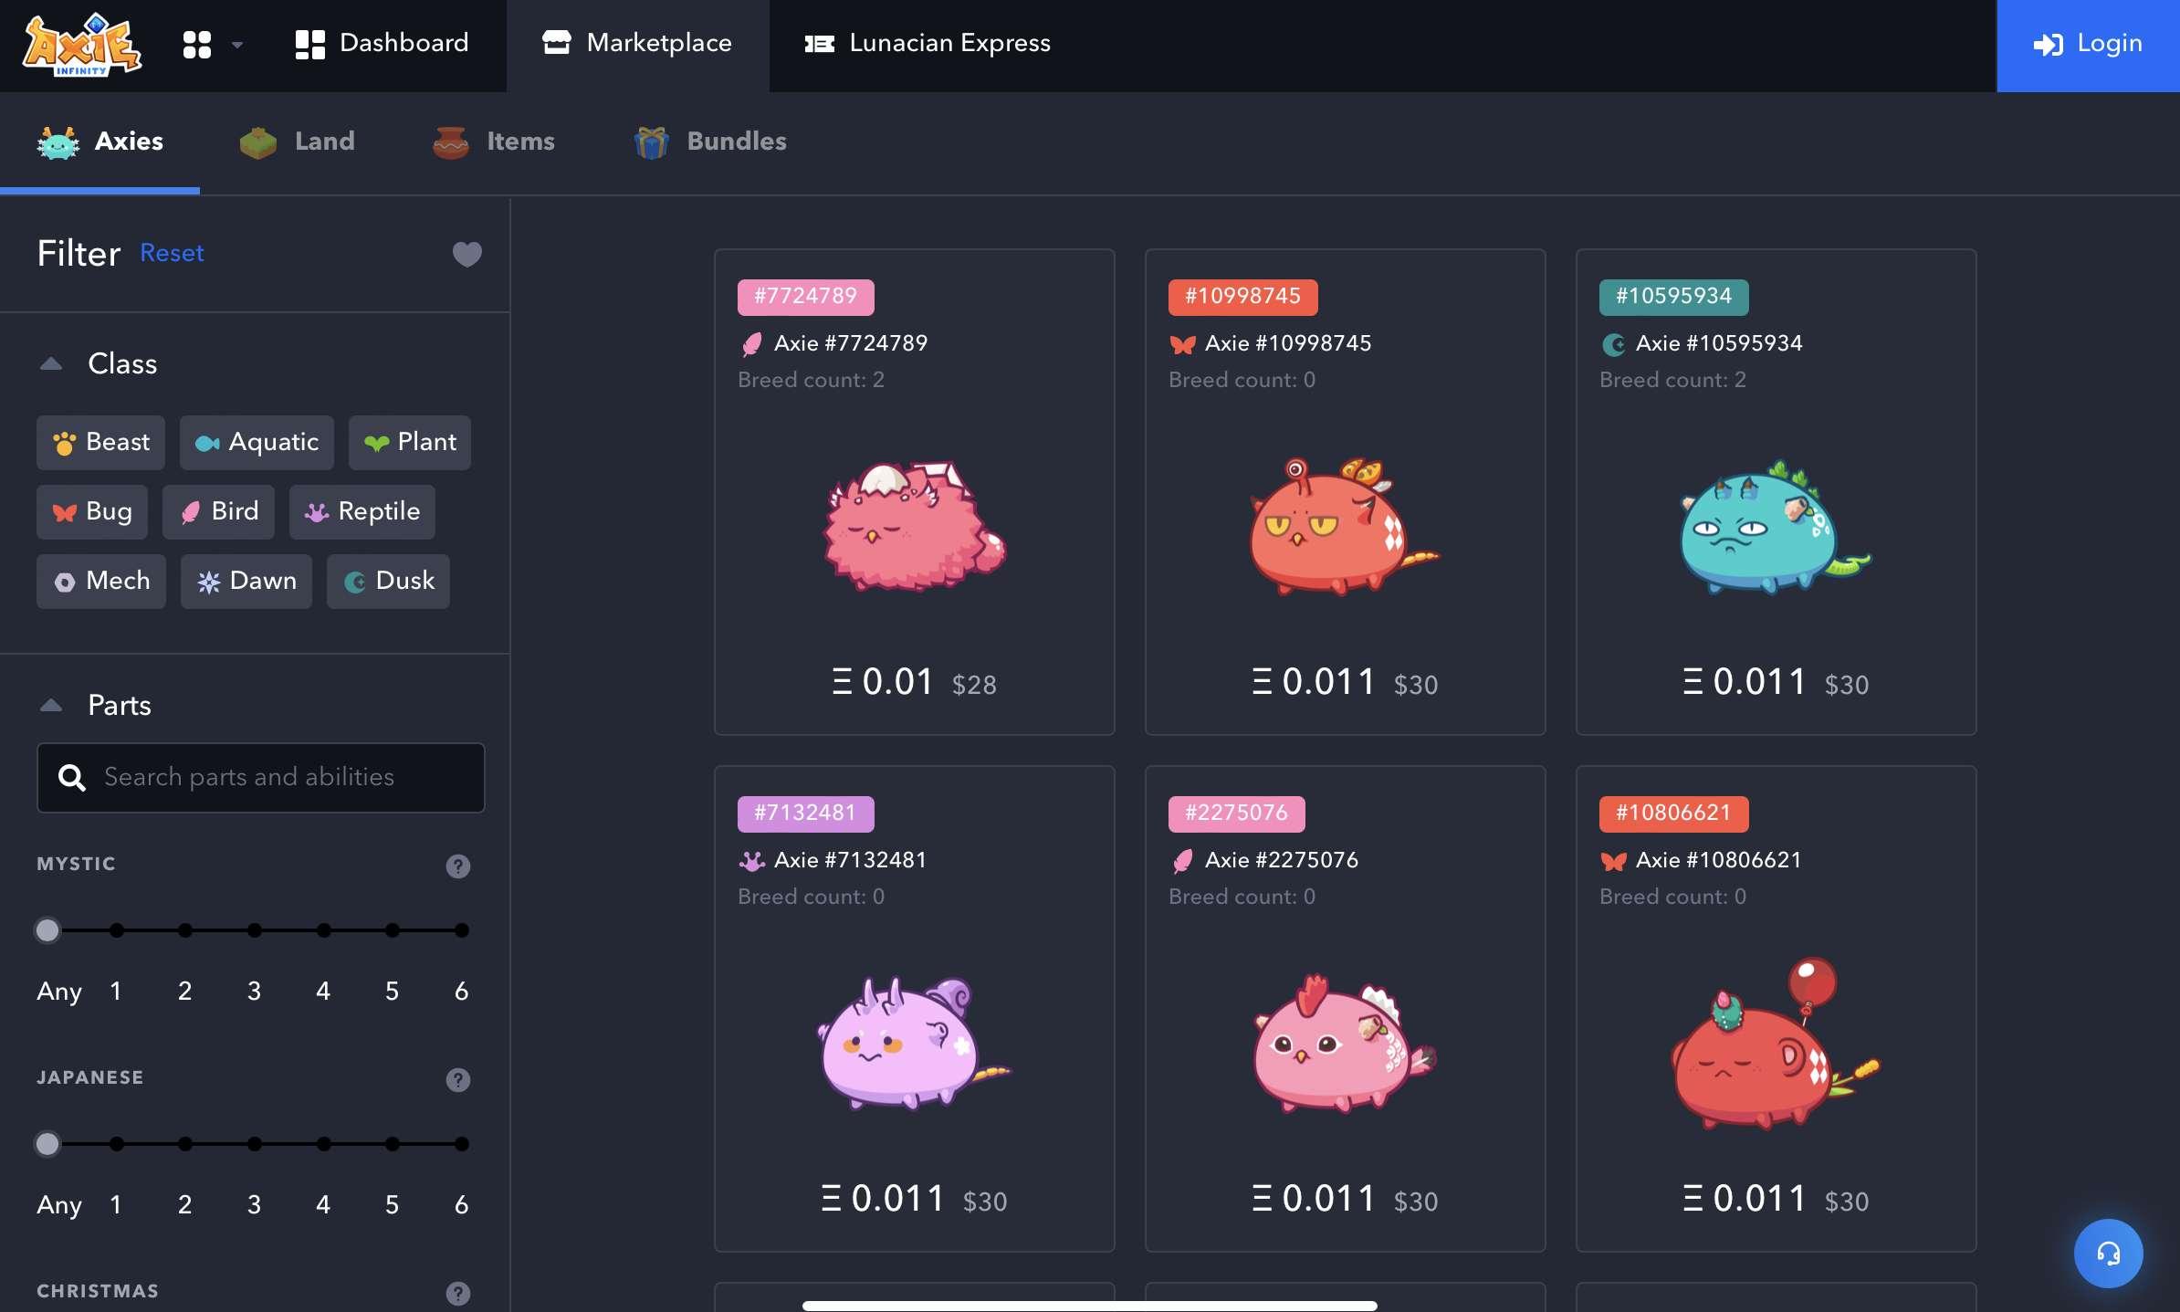This screenshot has width=2180, height=1312.
Task: Set Japanese slider to 5
Action: (393, 1144)
